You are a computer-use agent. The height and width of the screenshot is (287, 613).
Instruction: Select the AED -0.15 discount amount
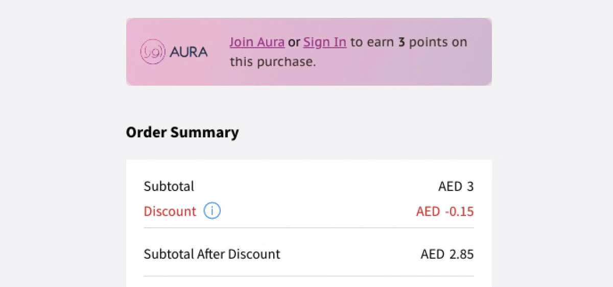tap(445, 211)
